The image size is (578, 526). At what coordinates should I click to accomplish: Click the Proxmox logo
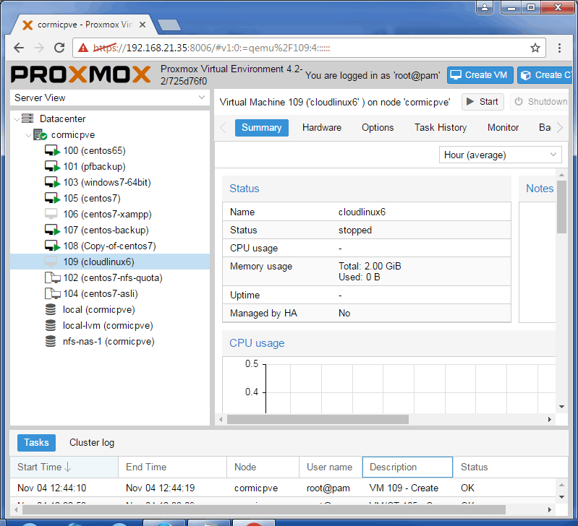[81, 74]
